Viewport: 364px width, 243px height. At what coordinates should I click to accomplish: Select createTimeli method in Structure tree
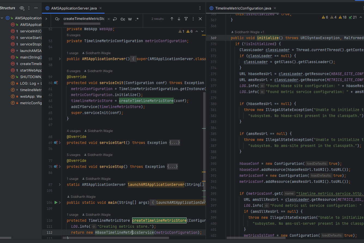31,64
